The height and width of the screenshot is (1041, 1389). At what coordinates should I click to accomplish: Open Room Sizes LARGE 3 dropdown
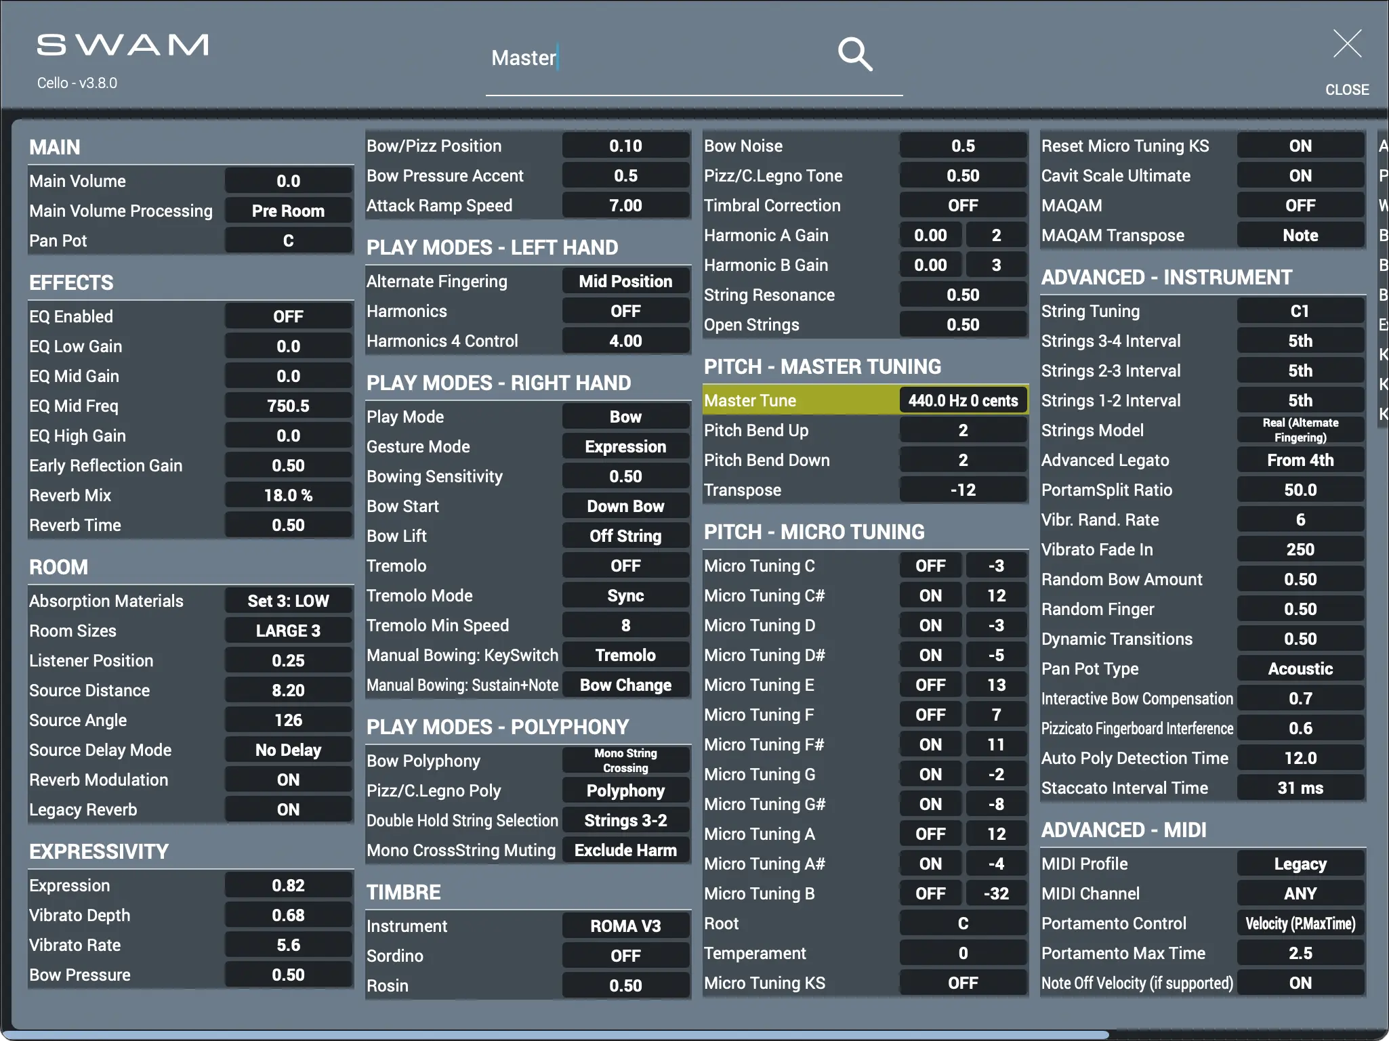coord(288,631)
